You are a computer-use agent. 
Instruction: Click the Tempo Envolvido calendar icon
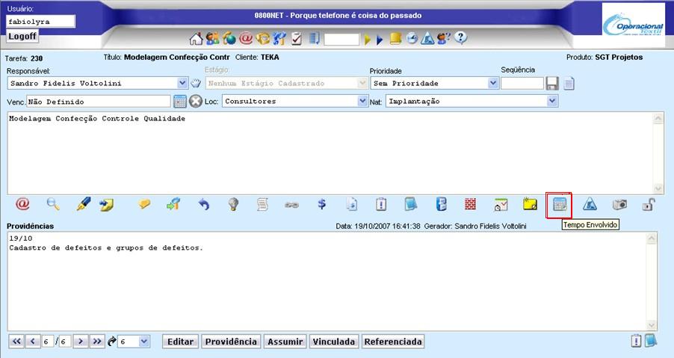pyautogui.click(x=559, y=203)
